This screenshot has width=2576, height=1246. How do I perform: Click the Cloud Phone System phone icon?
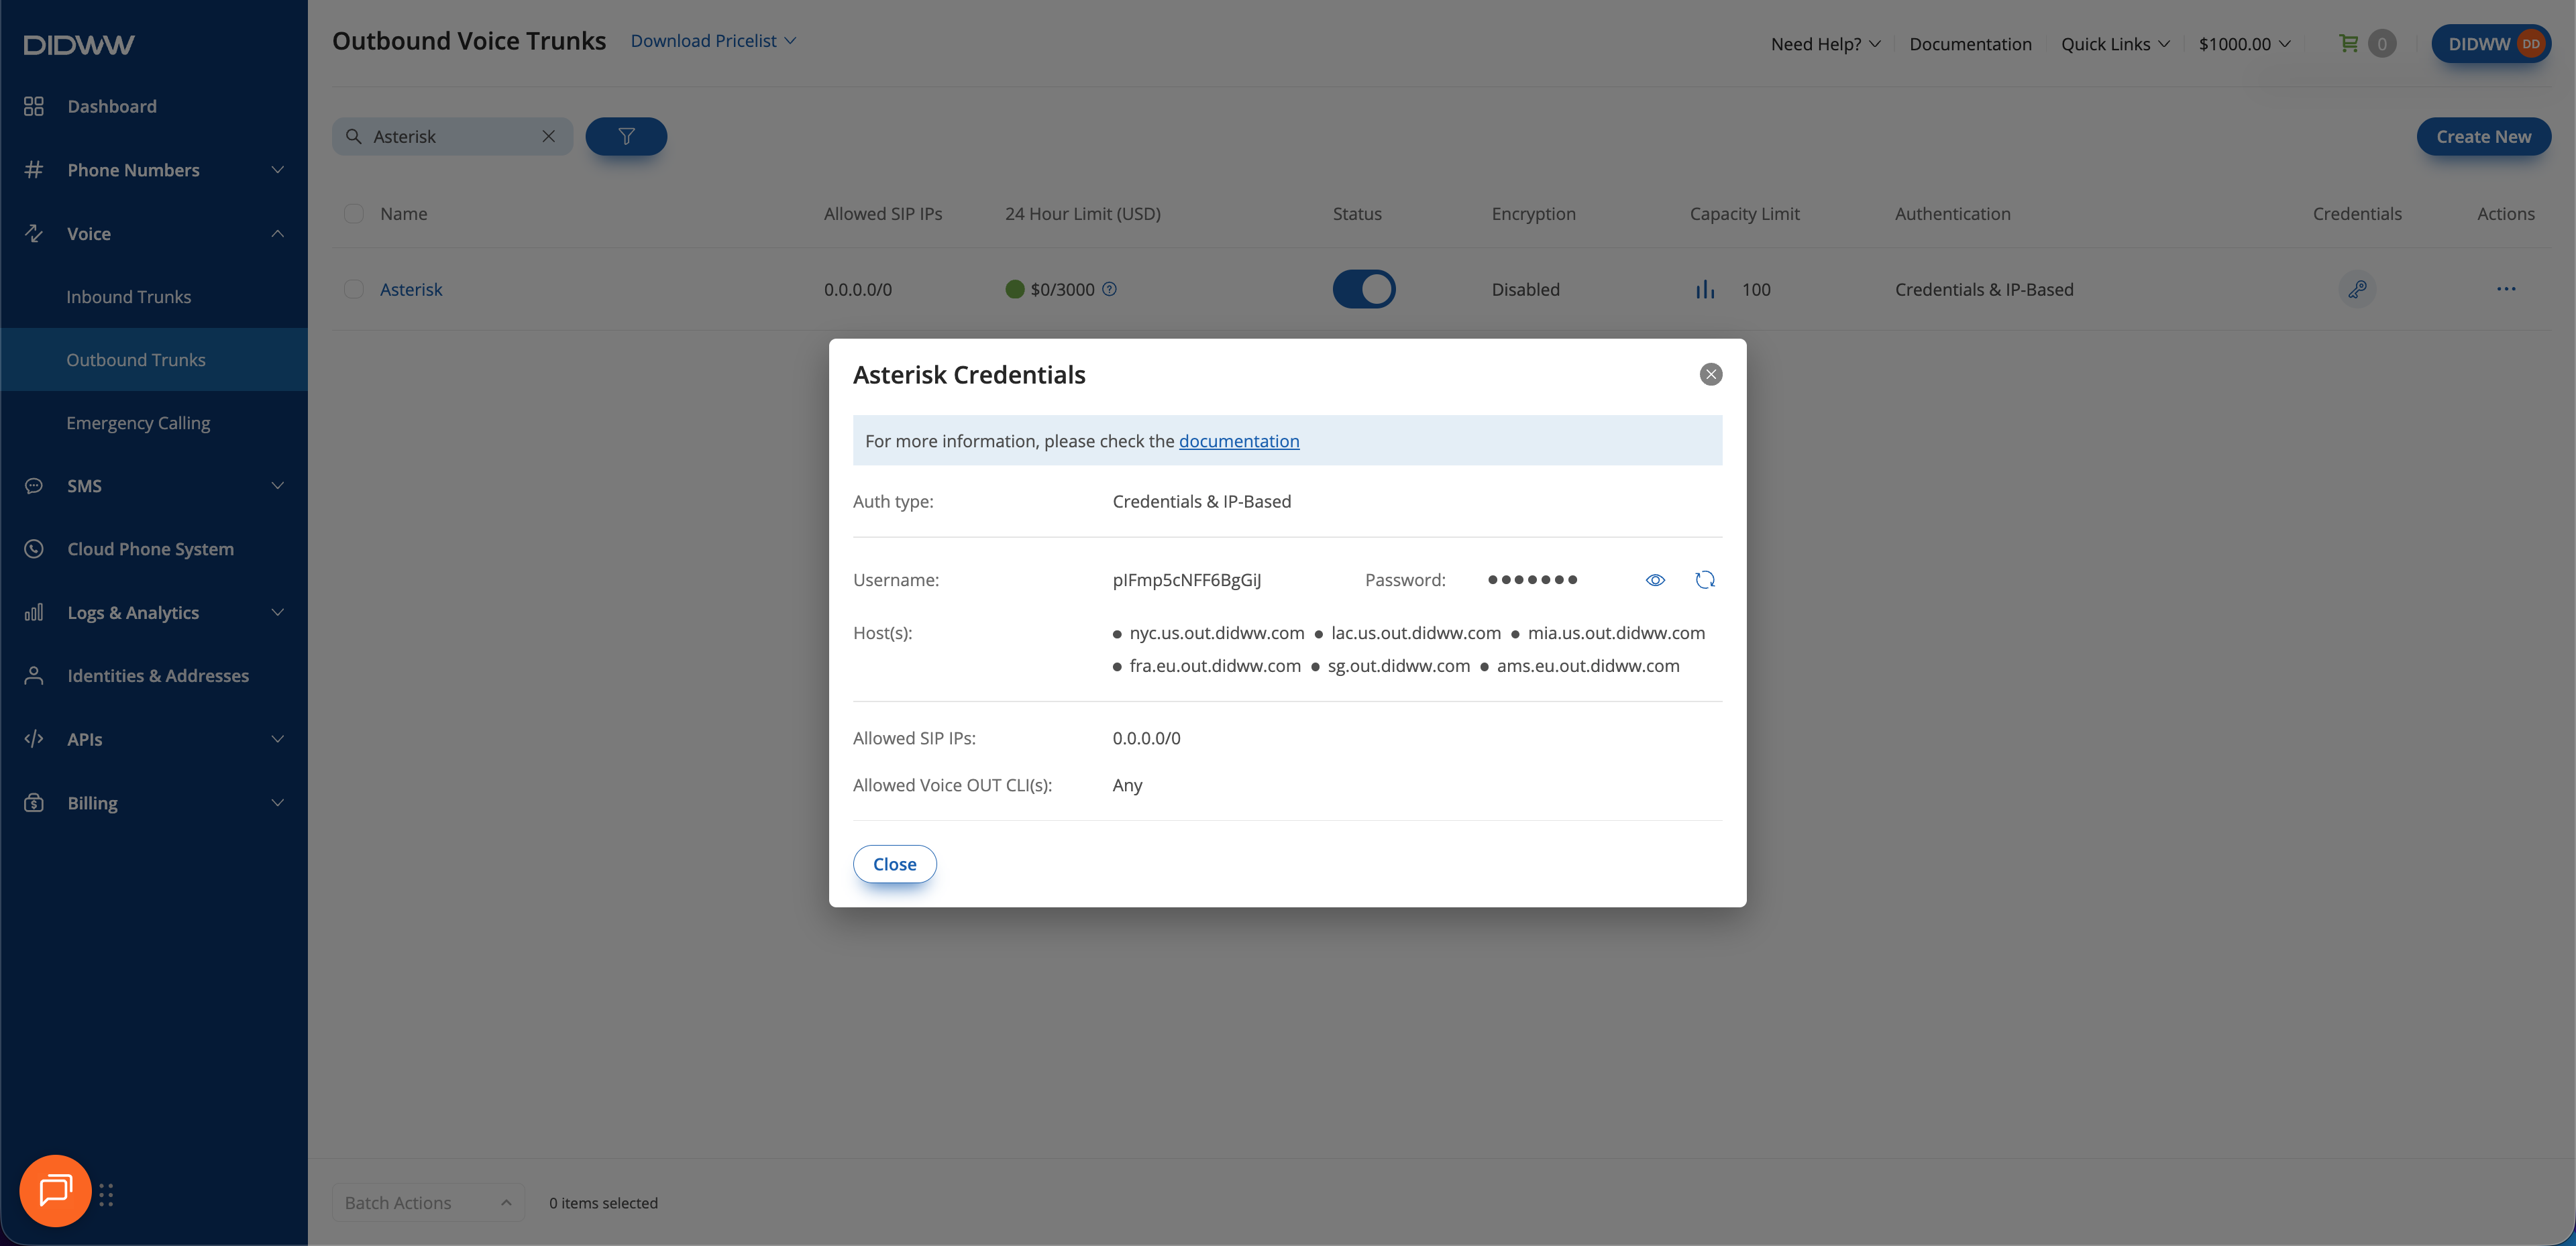pyautogui.click(x=34, y=549)
